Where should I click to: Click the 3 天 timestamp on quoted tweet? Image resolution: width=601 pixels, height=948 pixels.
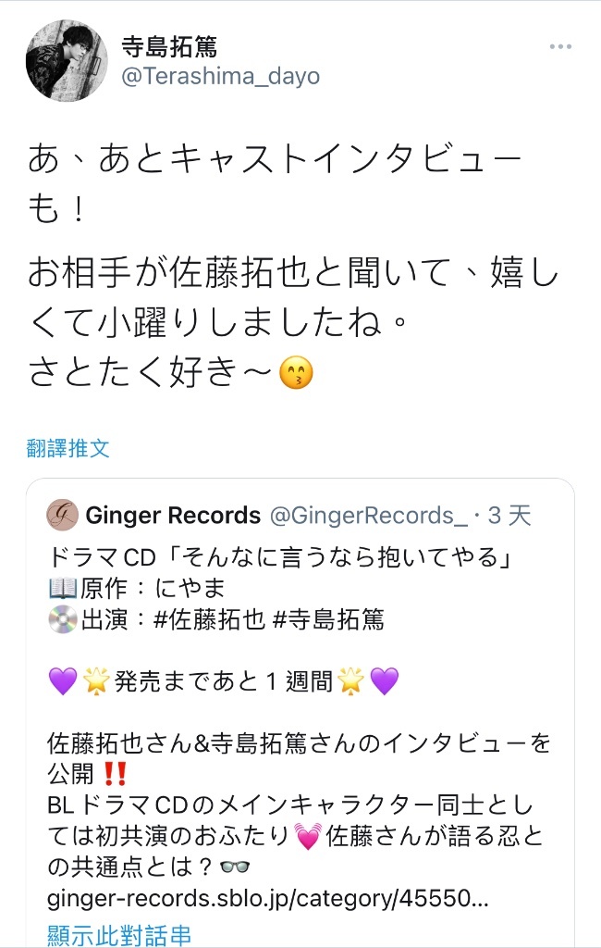509,516
